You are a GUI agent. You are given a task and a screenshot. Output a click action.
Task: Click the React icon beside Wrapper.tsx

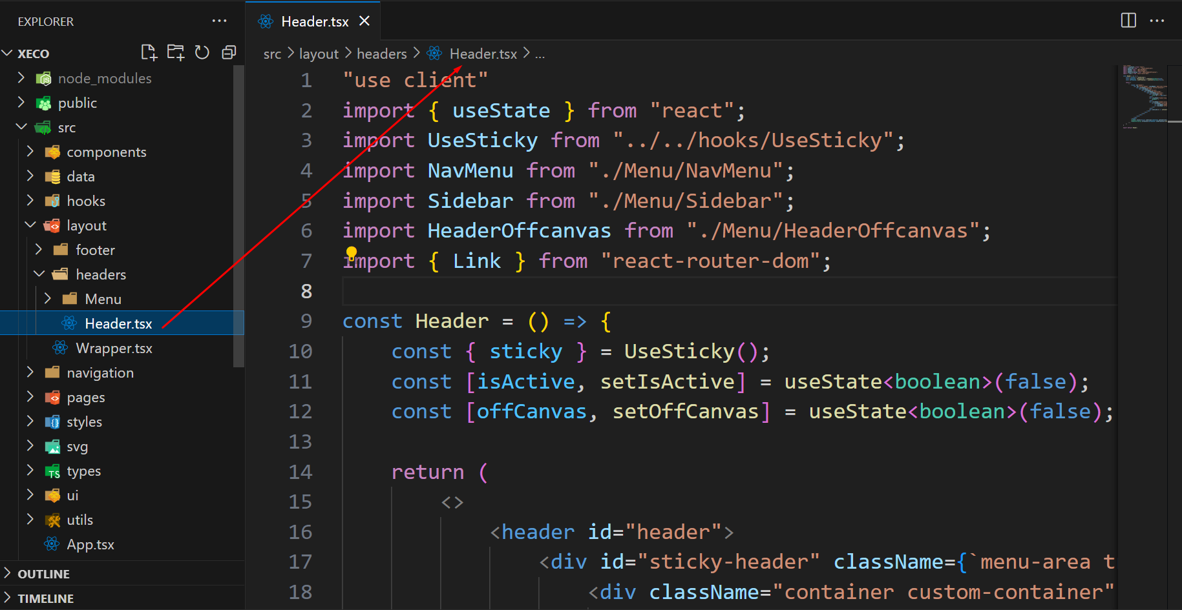click(60, 348)
